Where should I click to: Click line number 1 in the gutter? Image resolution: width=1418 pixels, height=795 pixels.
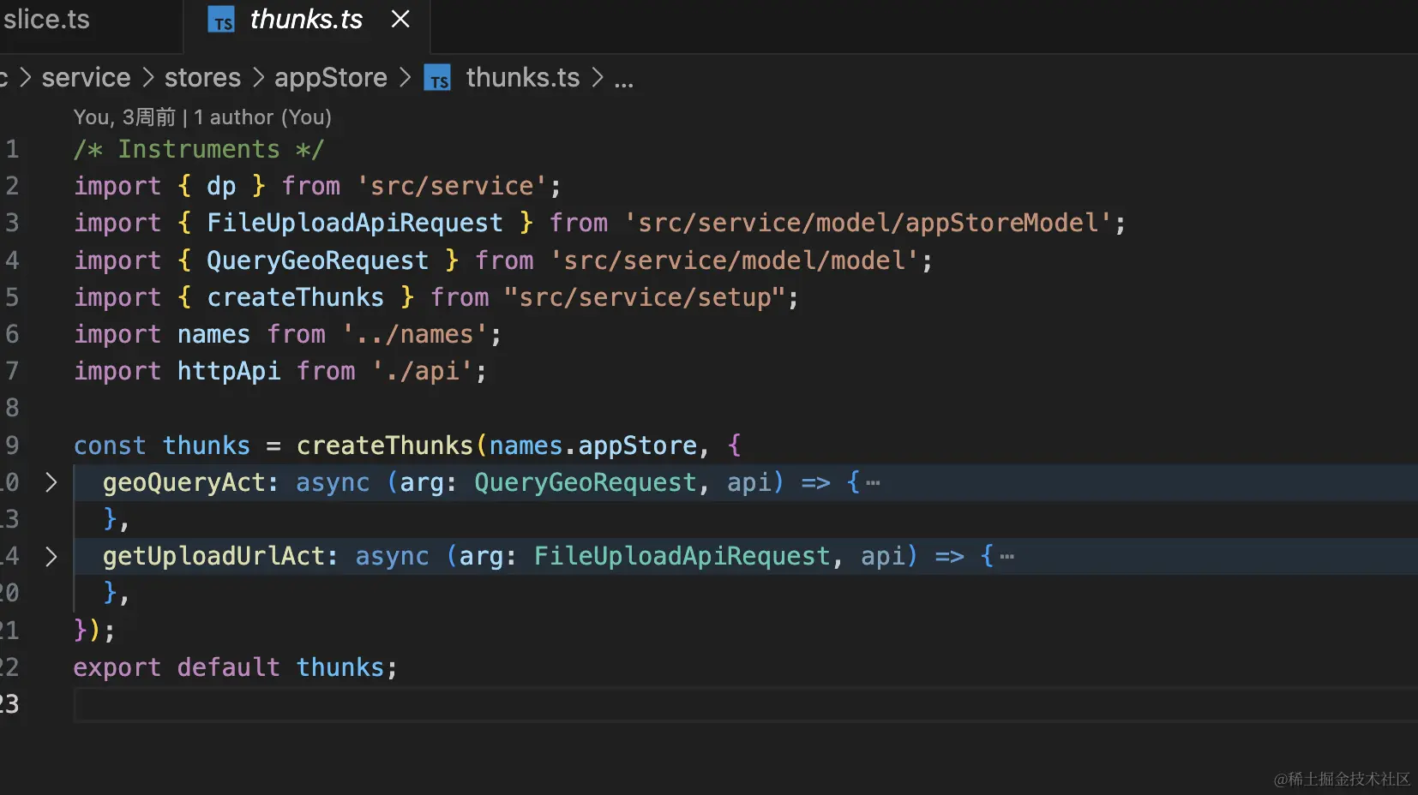pyautogui.click(x=12, y=150)
